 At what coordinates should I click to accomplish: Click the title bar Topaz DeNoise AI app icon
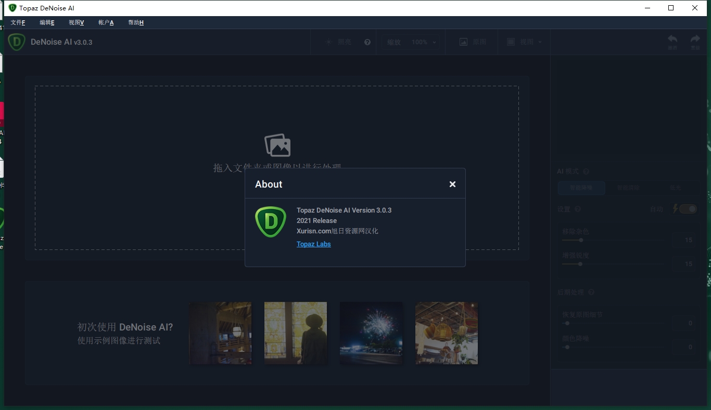(12, 8)
